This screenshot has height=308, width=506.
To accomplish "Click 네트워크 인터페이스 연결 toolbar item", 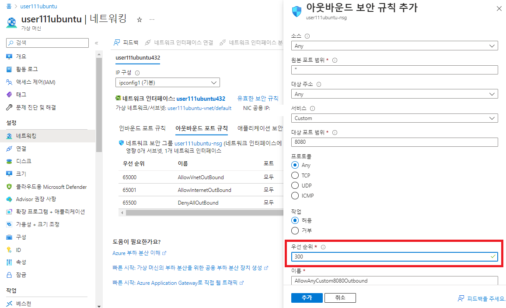I will [x=179, y=42].
